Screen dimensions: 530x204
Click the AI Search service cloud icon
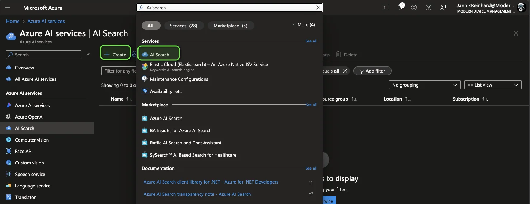(145, 55)
